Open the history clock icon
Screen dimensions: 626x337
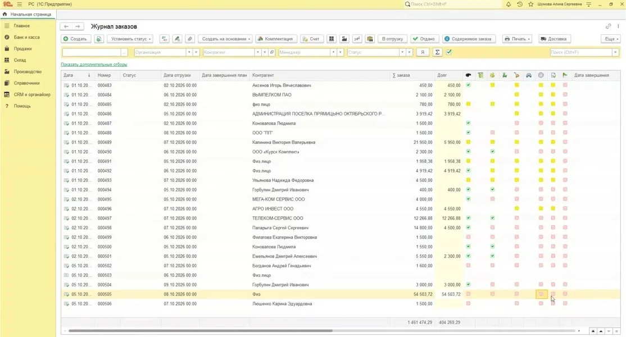pos(519,4)
